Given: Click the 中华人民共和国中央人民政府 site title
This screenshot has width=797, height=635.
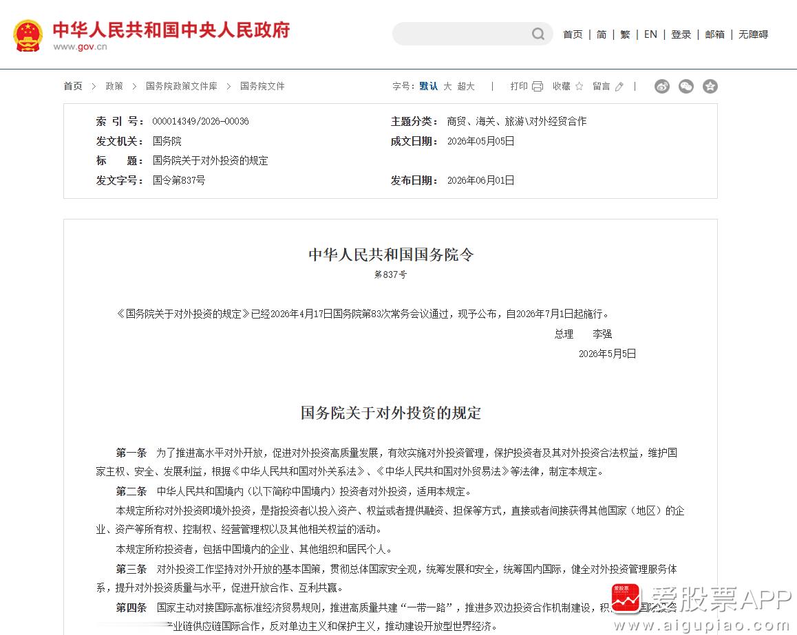Looking at the screenshot, I should coord(171,30).
